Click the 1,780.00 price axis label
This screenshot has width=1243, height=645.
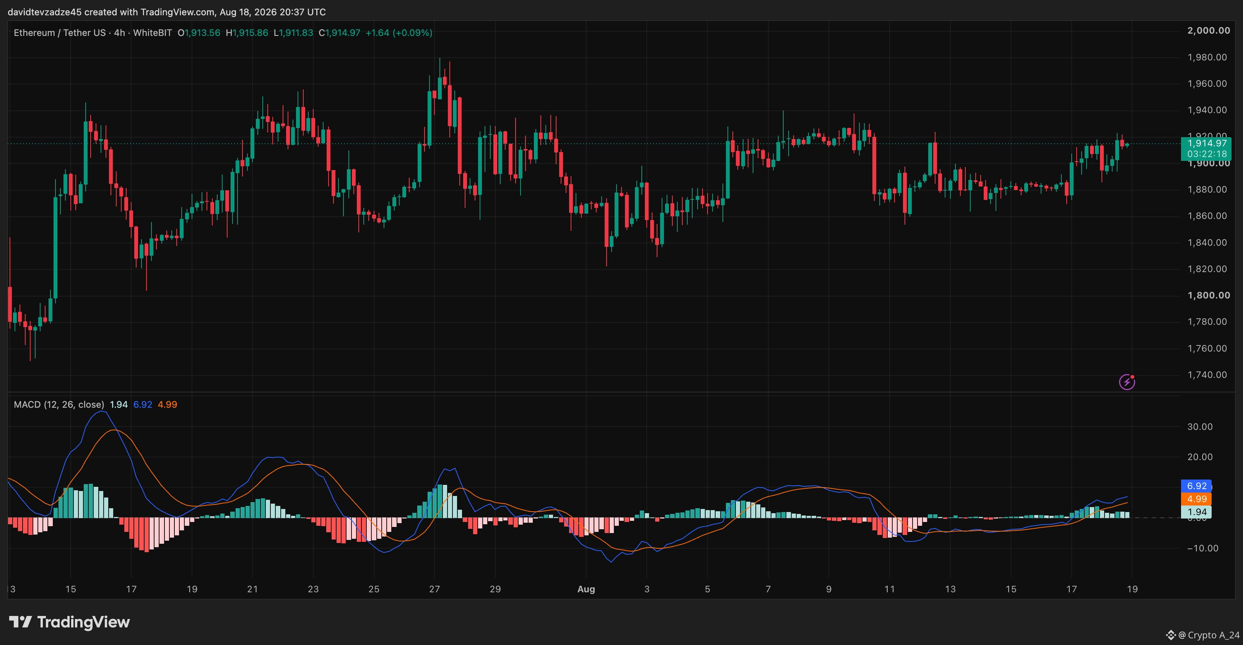coord(1207,321)
